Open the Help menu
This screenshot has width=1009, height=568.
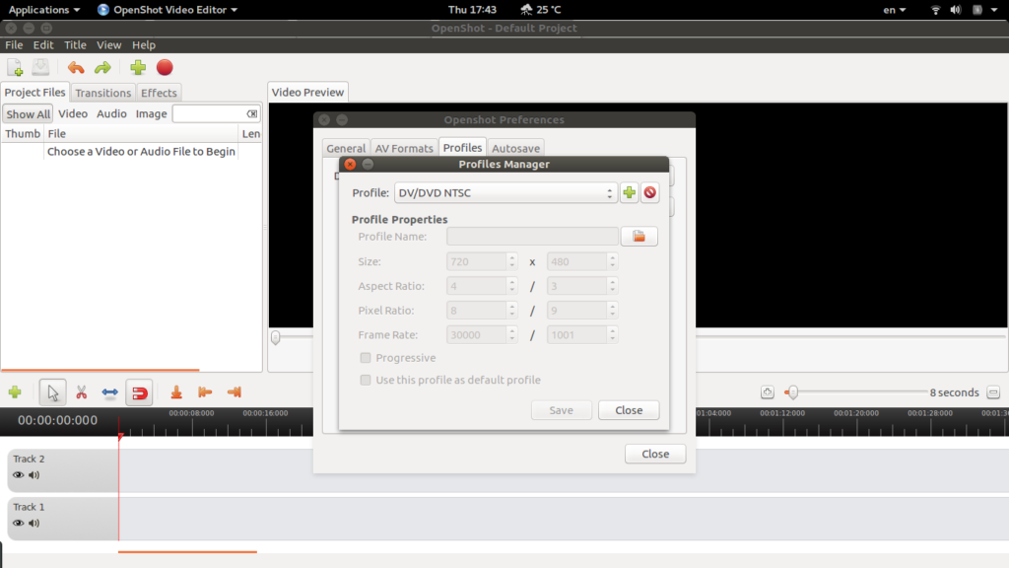(144, 45)
